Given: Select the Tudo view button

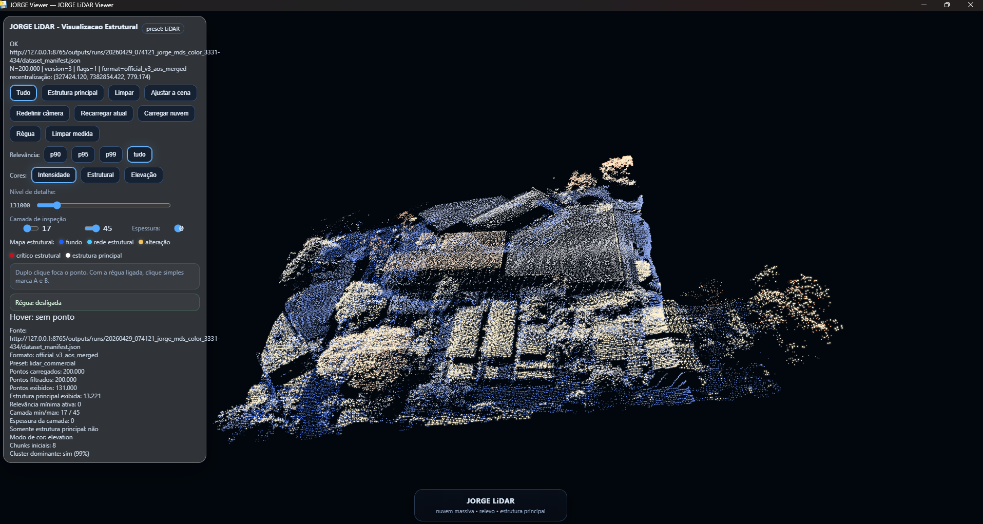Looking at the screenshot, I should (x=23, y=93).
